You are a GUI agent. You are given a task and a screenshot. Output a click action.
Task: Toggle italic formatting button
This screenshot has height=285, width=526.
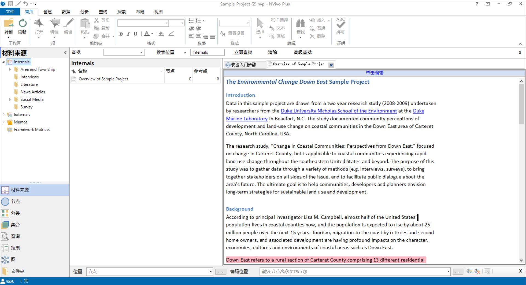point(128,34)
